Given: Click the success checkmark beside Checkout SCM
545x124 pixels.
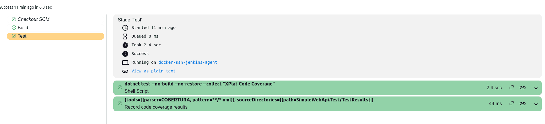Looking at the screenshot, I should [14, 19].
